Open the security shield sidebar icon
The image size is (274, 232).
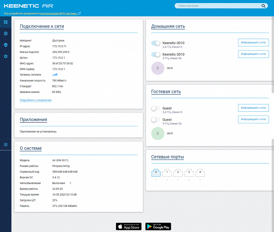5,45
